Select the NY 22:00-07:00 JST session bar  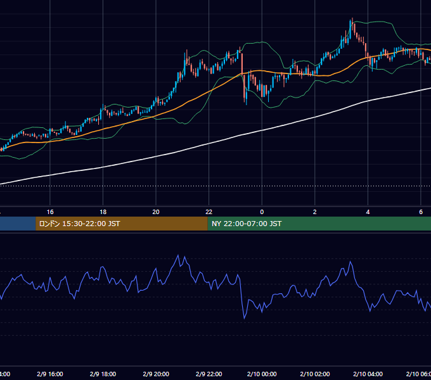tap(319, 224)
